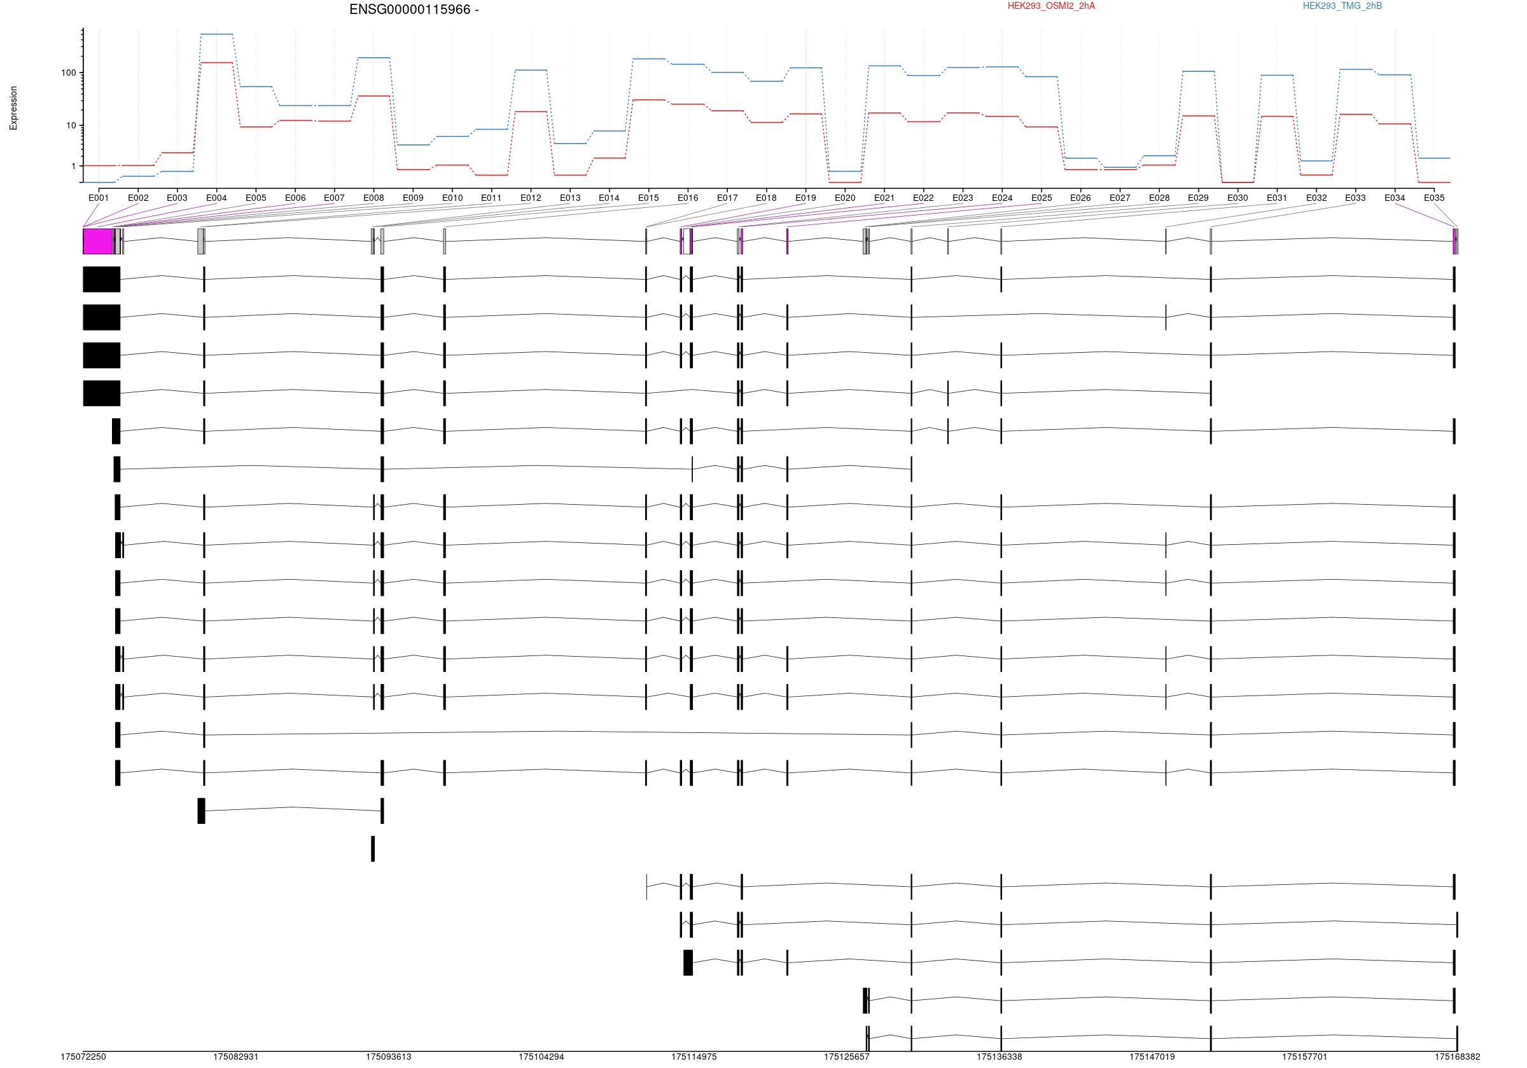Image resolution: width=1527 pixels, height=1068 pixels.
Task: Click the exon label E031
Action: pos(1277,198)
